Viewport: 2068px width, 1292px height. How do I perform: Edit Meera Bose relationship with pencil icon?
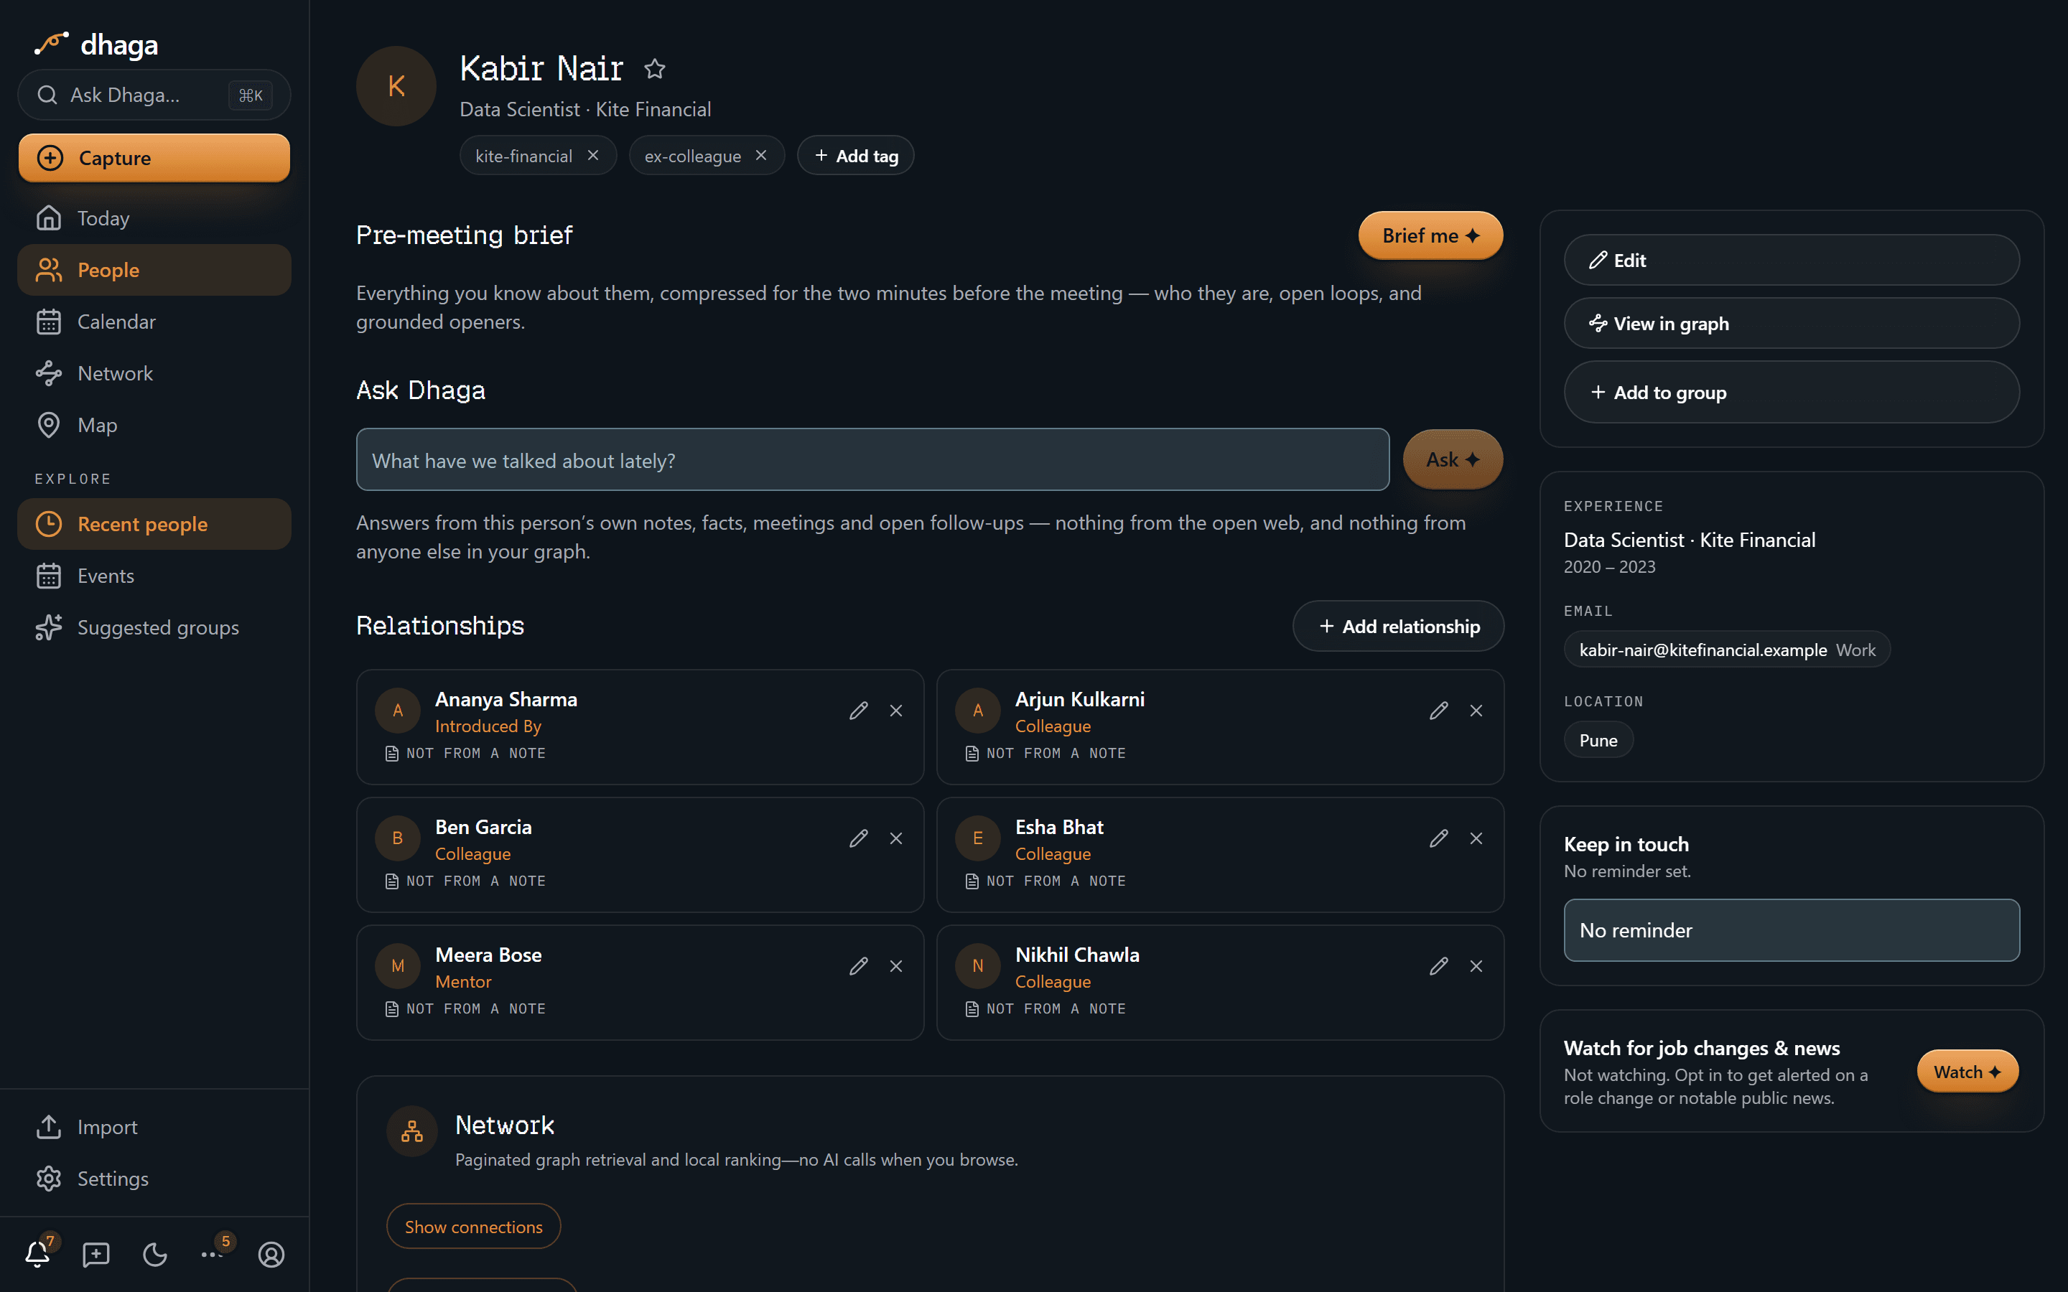[x=859, y=965]
